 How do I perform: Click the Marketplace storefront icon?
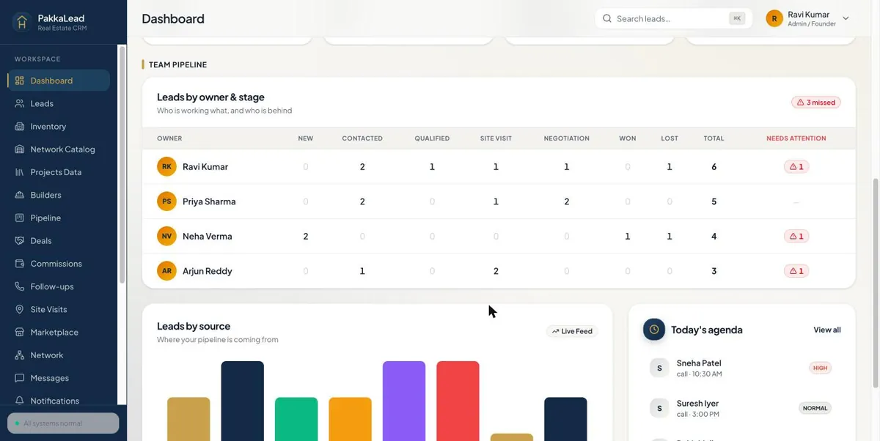(x=20, y=332)
